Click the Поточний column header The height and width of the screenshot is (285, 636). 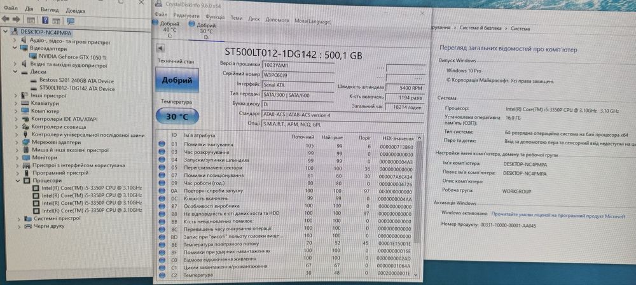[303, 137]
